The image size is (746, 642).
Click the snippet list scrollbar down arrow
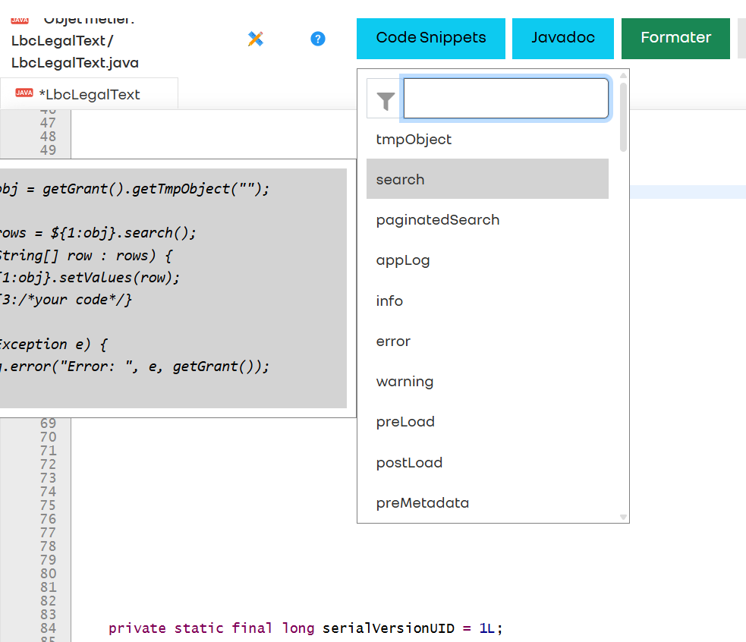point(624,517)
